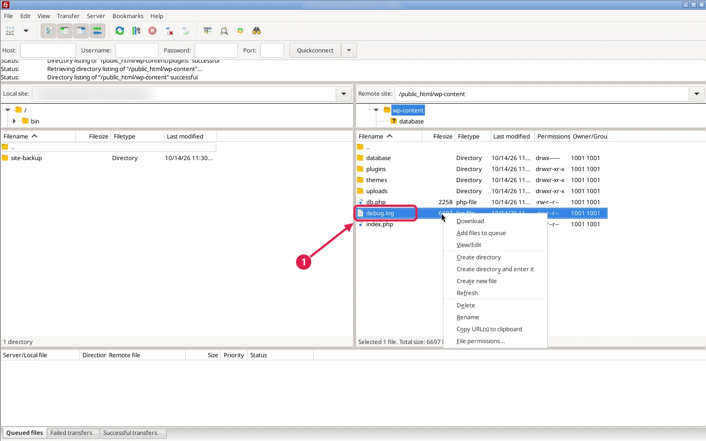Focus the Username input field
The width and height of the screenshot is (706, 441).
[137, 50]
